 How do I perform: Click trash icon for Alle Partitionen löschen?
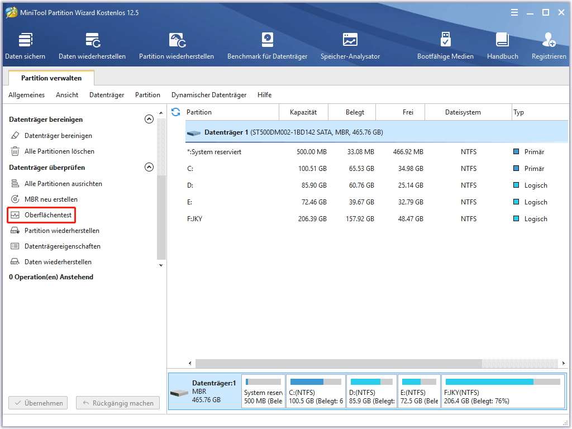15,151
